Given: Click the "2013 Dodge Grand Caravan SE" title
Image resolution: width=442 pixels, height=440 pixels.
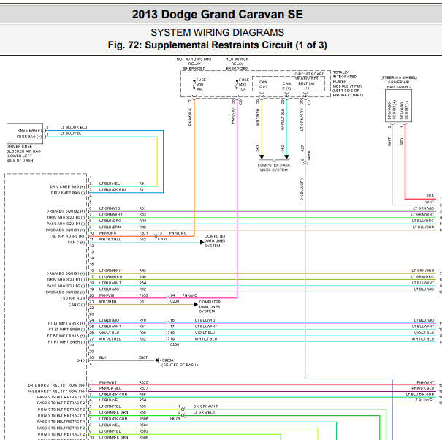Looking at the screenshot, I should [217, 14].
